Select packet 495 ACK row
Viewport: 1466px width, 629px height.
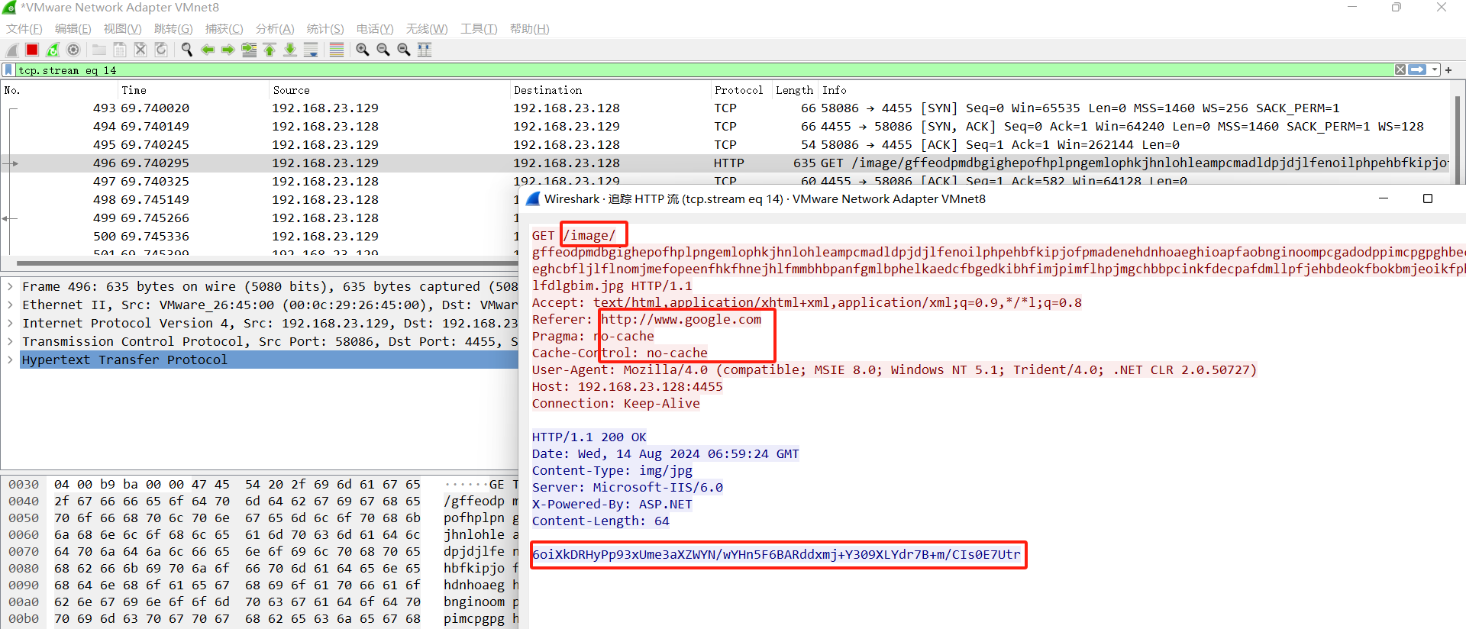coord(725,145)
